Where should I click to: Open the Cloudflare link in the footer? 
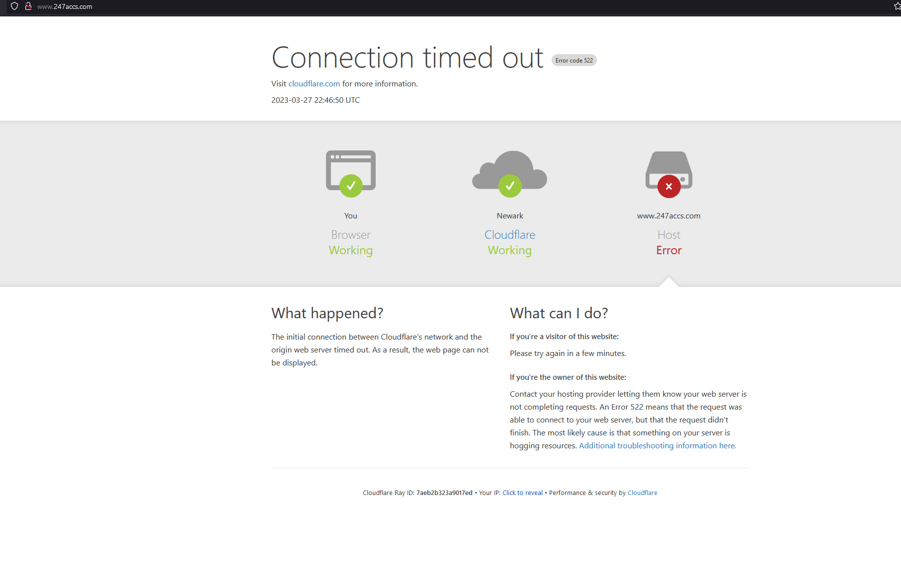point(642,493)
